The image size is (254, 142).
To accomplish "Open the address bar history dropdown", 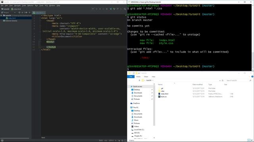I will 220,80.
